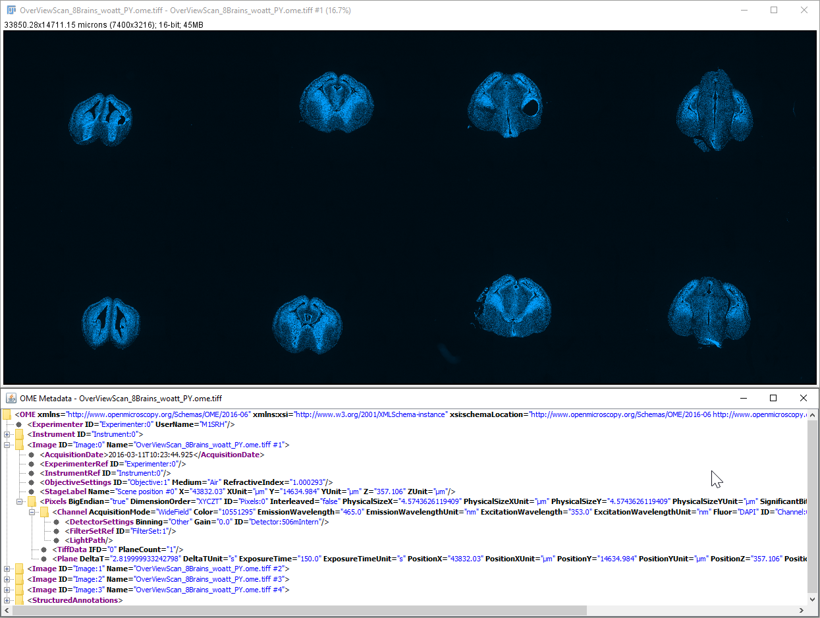Select the LightPath row
The image size is (820, 618).
pyautogui.click(x=89, y=540)
